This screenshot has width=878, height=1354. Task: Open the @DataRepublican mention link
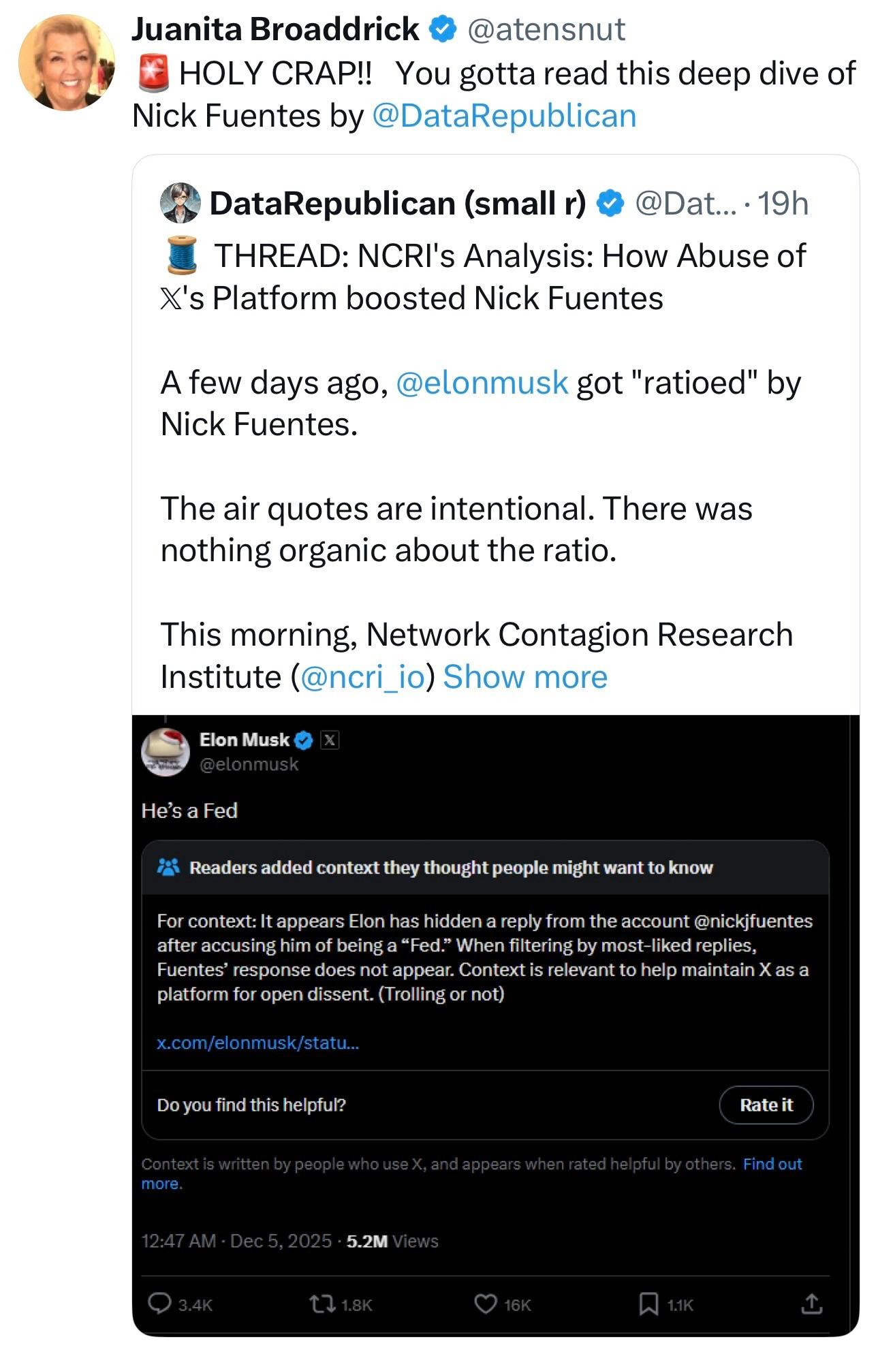[503, 116]
